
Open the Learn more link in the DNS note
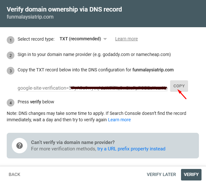pos(119,120)
